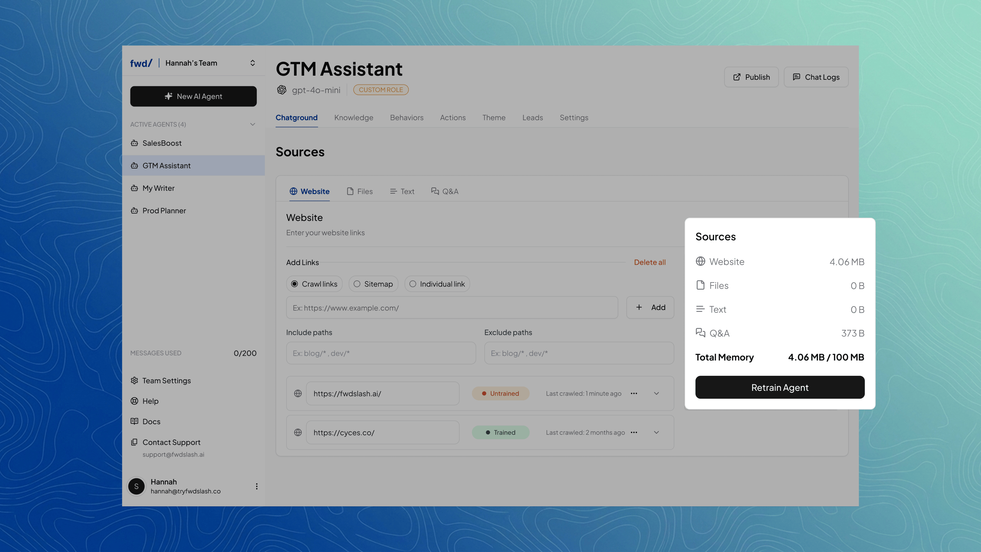This screenshot has height=552, width=981.
Task: Switch to the Leads tab
Action: (x=533, y=118)
